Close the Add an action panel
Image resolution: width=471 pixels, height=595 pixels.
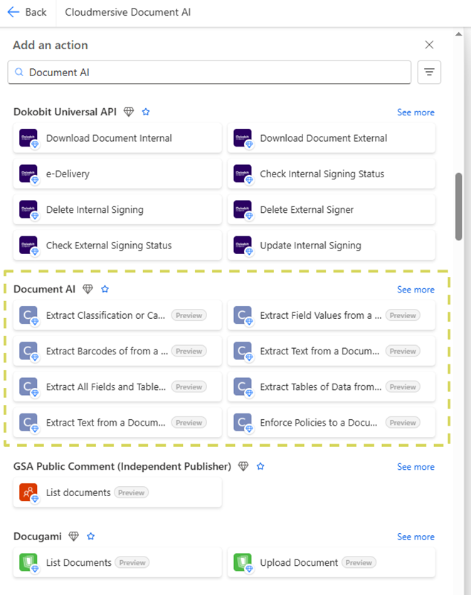[x=429, y=45]
